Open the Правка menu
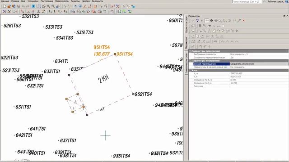The image size is (289, 162). click(x=15, y=1)
